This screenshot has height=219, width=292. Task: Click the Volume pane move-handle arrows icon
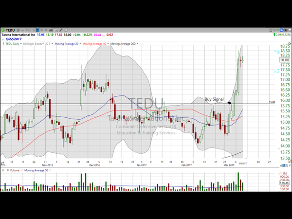(8, 170)
